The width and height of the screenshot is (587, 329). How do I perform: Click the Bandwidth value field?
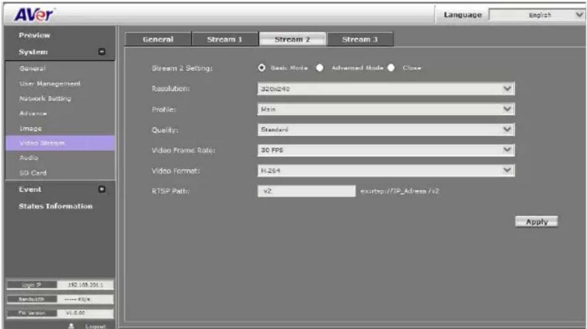coord(85,299)
